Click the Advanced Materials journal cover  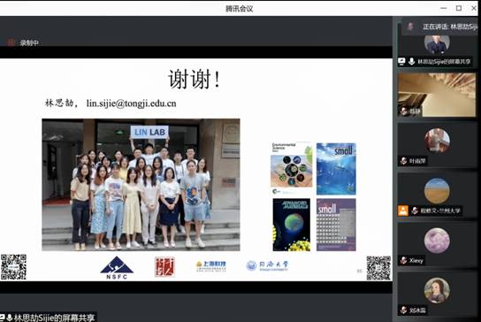tap(292, 225)
